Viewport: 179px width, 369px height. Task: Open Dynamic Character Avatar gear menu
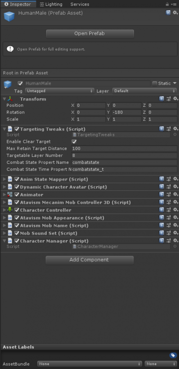pos(176,187)
